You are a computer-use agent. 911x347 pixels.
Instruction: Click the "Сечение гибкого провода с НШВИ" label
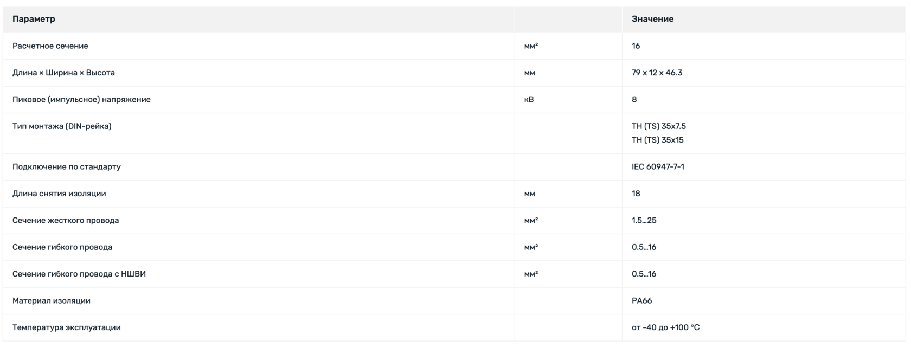[x=79, y=274]
